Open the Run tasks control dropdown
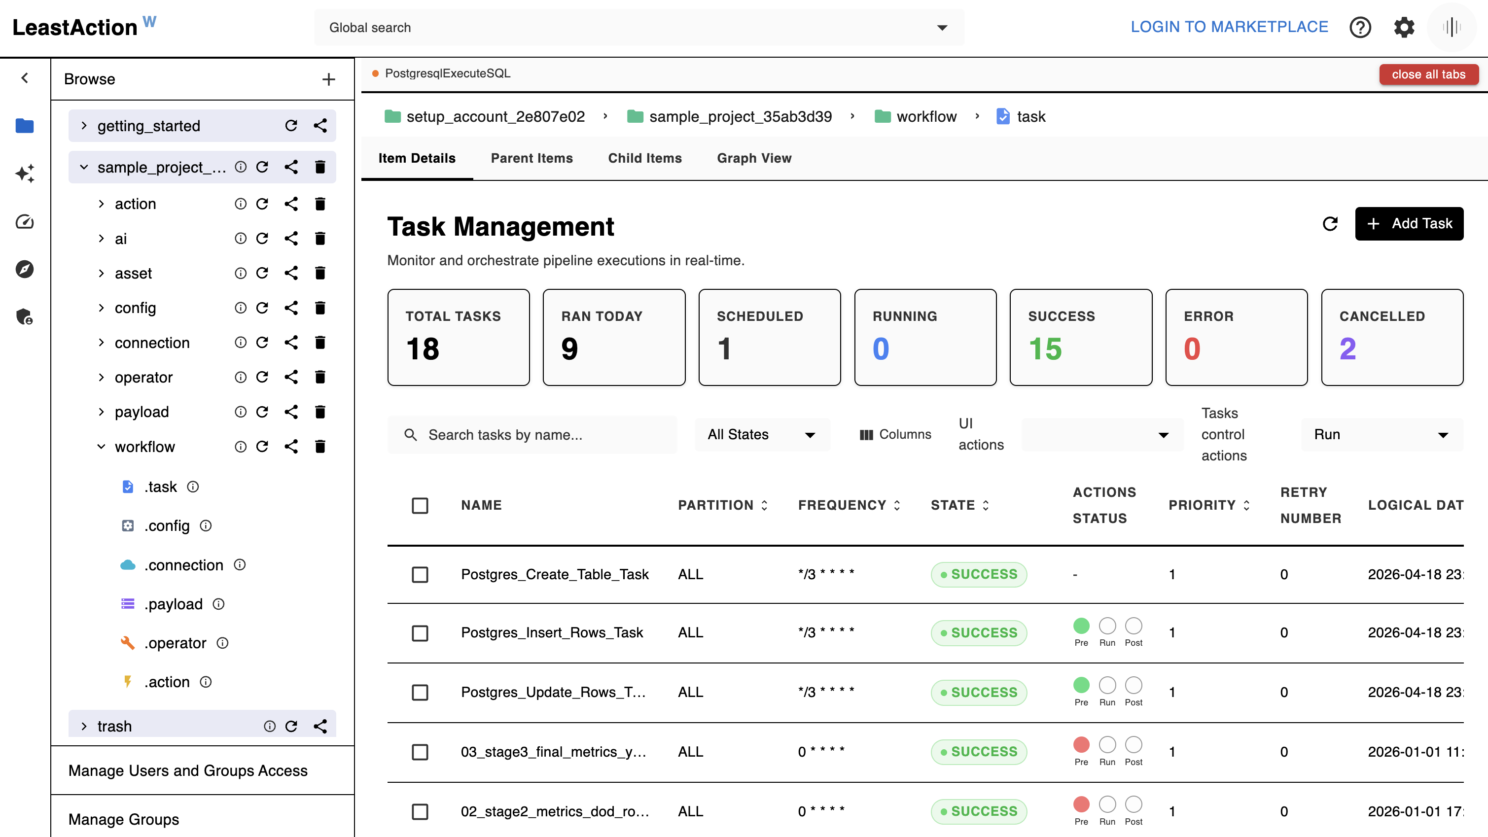The height and width of the screenshot is (837, 1488). point(1382,434)
